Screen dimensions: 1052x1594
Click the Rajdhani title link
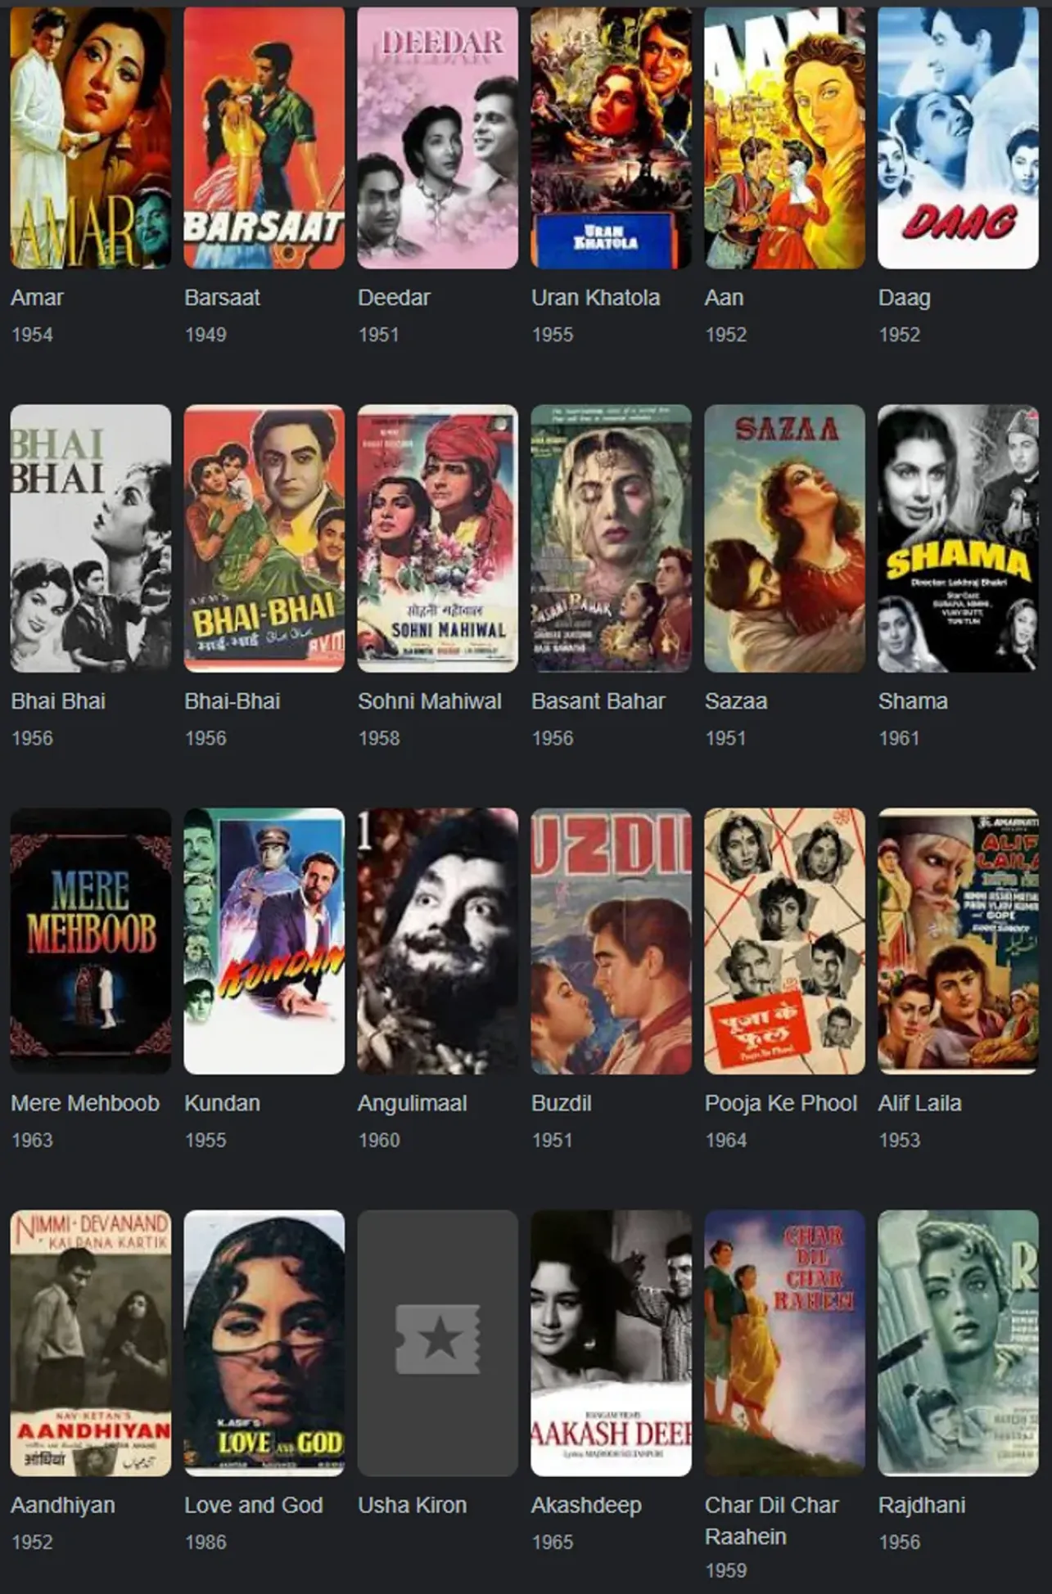[x=922, y=1505]
